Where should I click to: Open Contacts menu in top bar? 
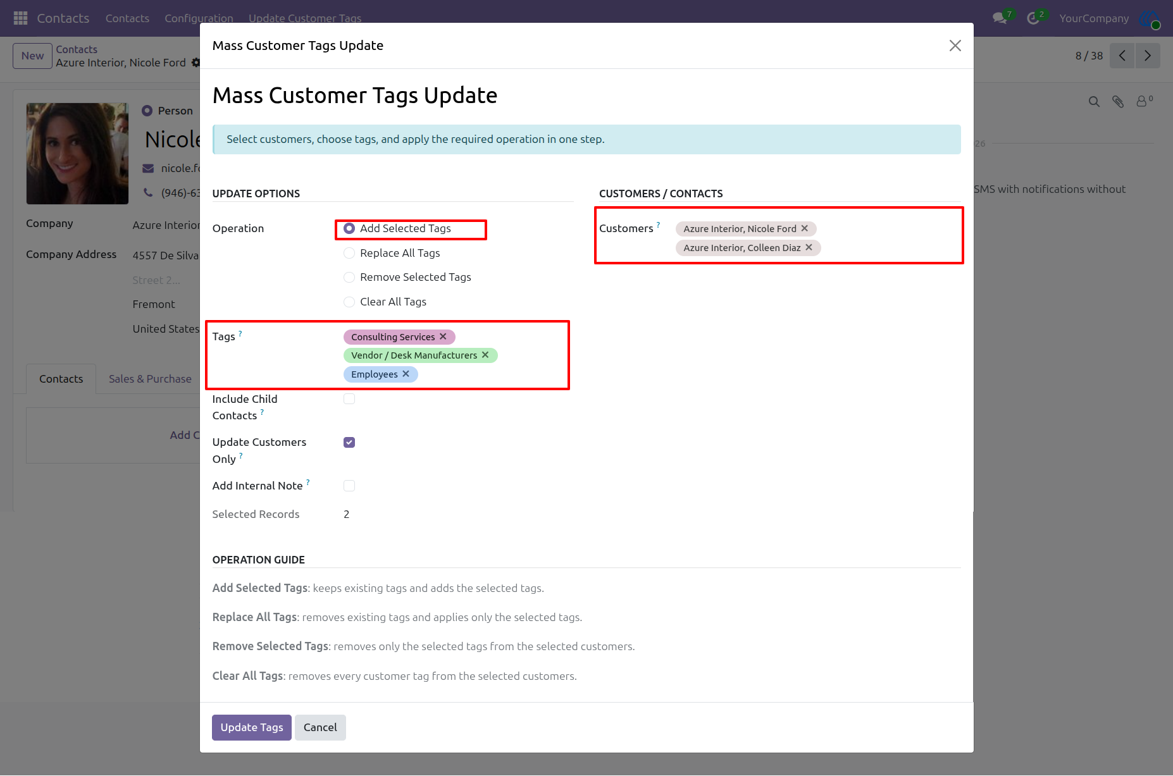click(x=127, y=18)
